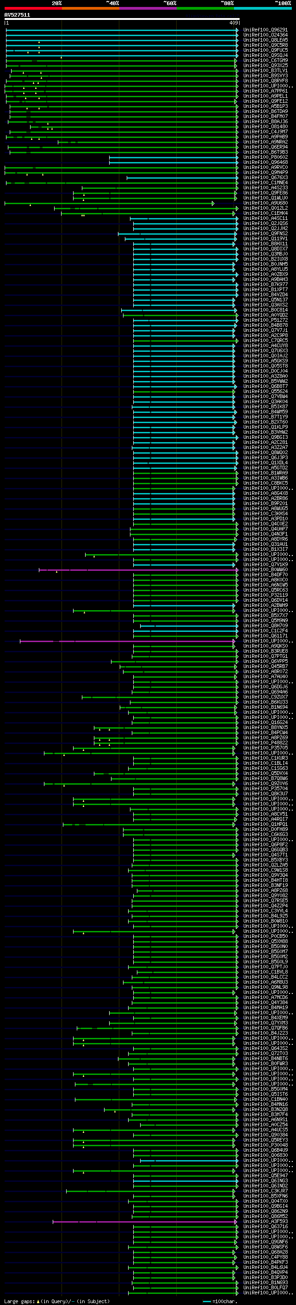
Task: Select the UniRef100_B7K977 label
Action: coord(265,284)
